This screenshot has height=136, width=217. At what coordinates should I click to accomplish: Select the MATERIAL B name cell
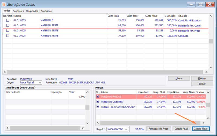[x=47, y=20]
